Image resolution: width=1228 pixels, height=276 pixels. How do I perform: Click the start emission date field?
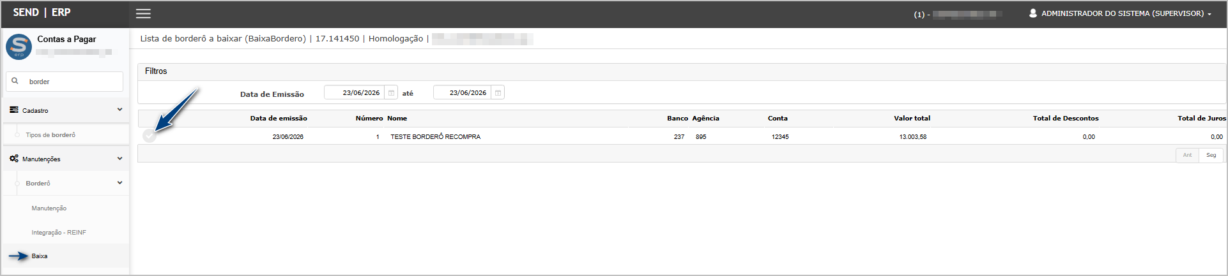[355, 93]
